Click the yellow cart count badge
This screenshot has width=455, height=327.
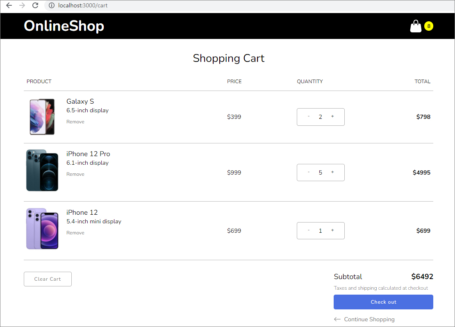point(429,26)
